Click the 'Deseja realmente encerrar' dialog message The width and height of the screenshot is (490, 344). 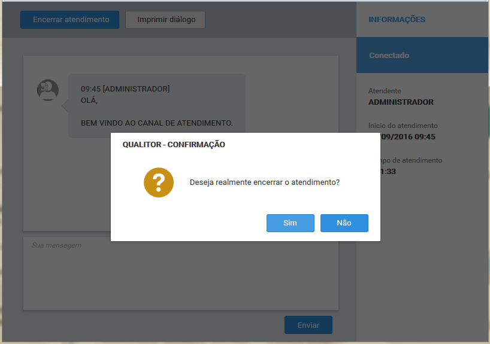coord(264,182)
